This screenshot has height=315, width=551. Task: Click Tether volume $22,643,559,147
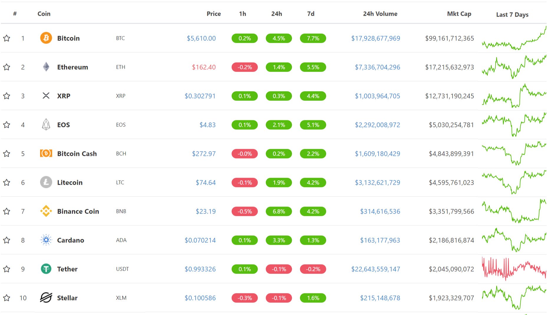click(376, 269)
